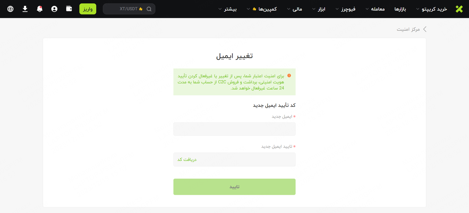Open the user profile icon
The width and height of the screenshot is (469, 213).
(x=54, y=9)
